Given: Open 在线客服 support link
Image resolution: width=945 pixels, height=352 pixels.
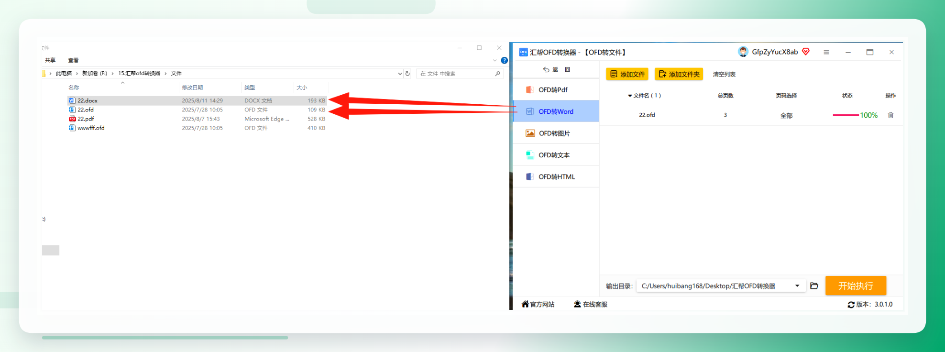Looking at the screenshot, I should [x=591, y=304].
